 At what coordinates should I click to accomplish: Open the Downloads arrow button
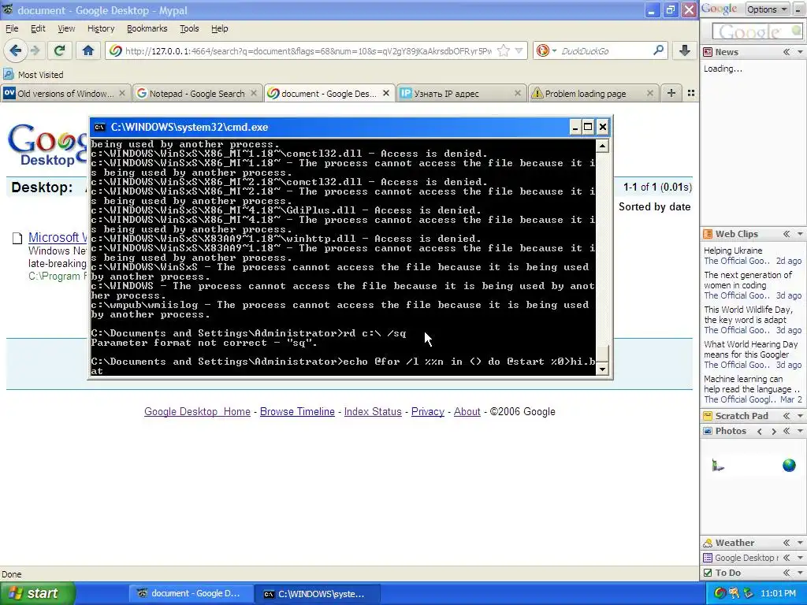point(684,50)
